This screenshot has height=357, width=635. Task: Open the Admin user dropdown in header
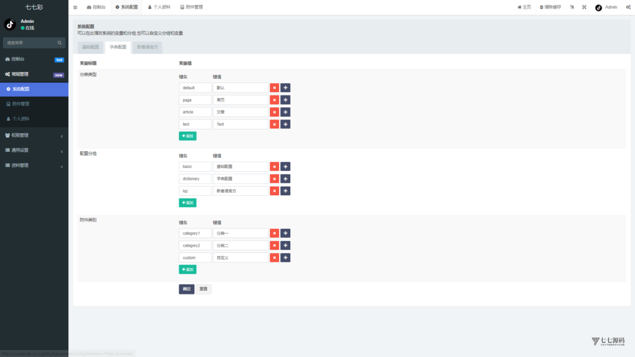[606, 7]
